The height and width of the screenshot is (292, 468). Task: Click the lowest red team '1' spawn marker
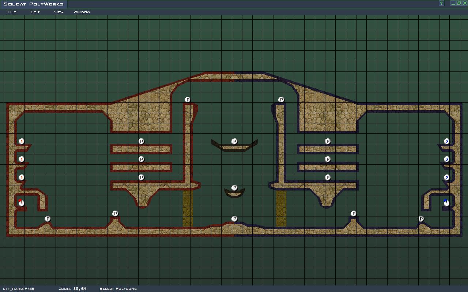click(22, 178)
